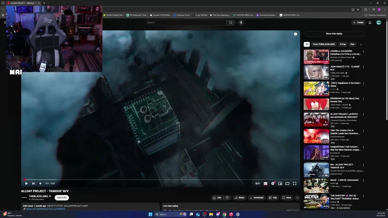Open YouTube notifications bell
Image resolution: width=388 pixels, height=218 pixels.
pyautogui.click(x=370, y=22)
